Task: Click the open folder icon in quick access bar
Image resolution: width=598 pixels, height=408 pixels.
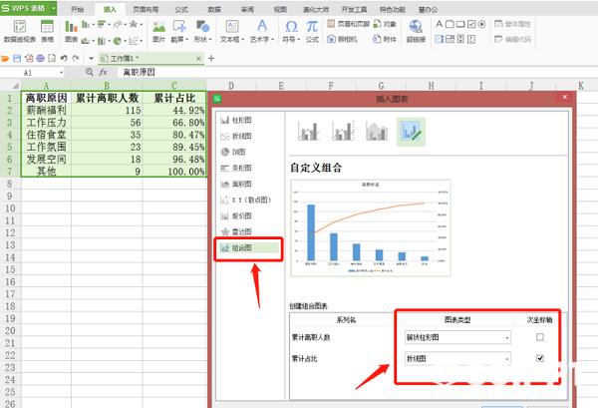Action: (x=5, y=59)
